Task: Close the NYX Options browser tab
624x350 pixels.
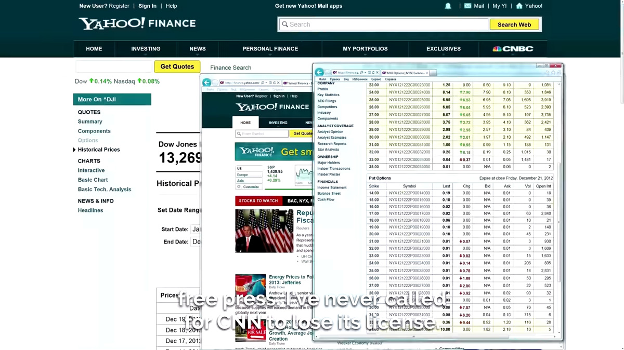Action: pyautogui.click(x=427, y=73)
